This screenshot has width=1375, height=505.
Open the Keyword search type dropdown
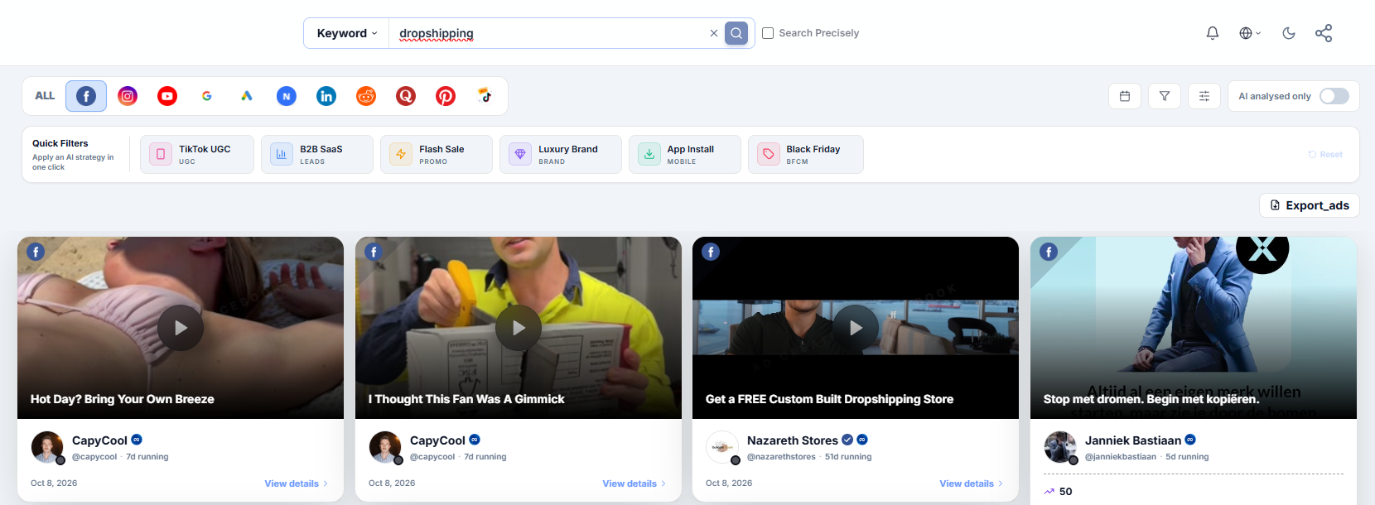pyautogui.click(x=347, y=33)
